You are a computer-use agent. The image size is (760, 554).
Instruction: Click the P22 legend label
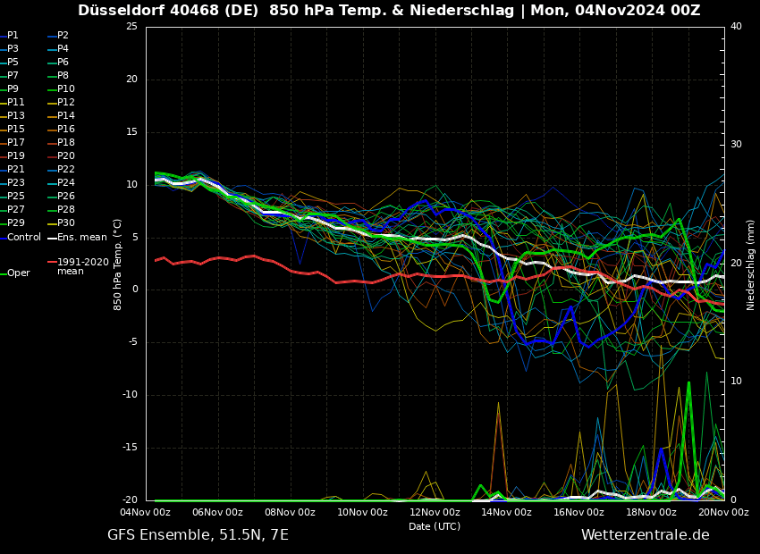[x=65, y=170]
